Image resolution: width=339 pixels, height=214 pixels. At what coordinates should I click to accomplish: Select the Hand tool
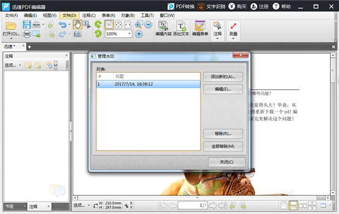pos(77,25)
